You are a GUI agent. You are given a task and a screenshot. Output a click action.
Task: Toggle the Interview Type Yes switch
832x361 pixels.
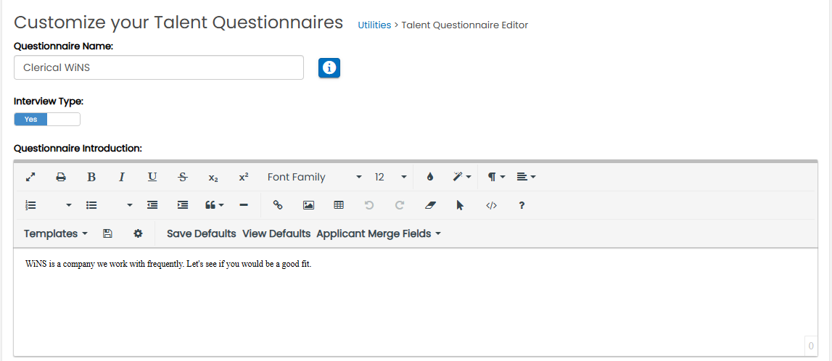click(47, 120)
